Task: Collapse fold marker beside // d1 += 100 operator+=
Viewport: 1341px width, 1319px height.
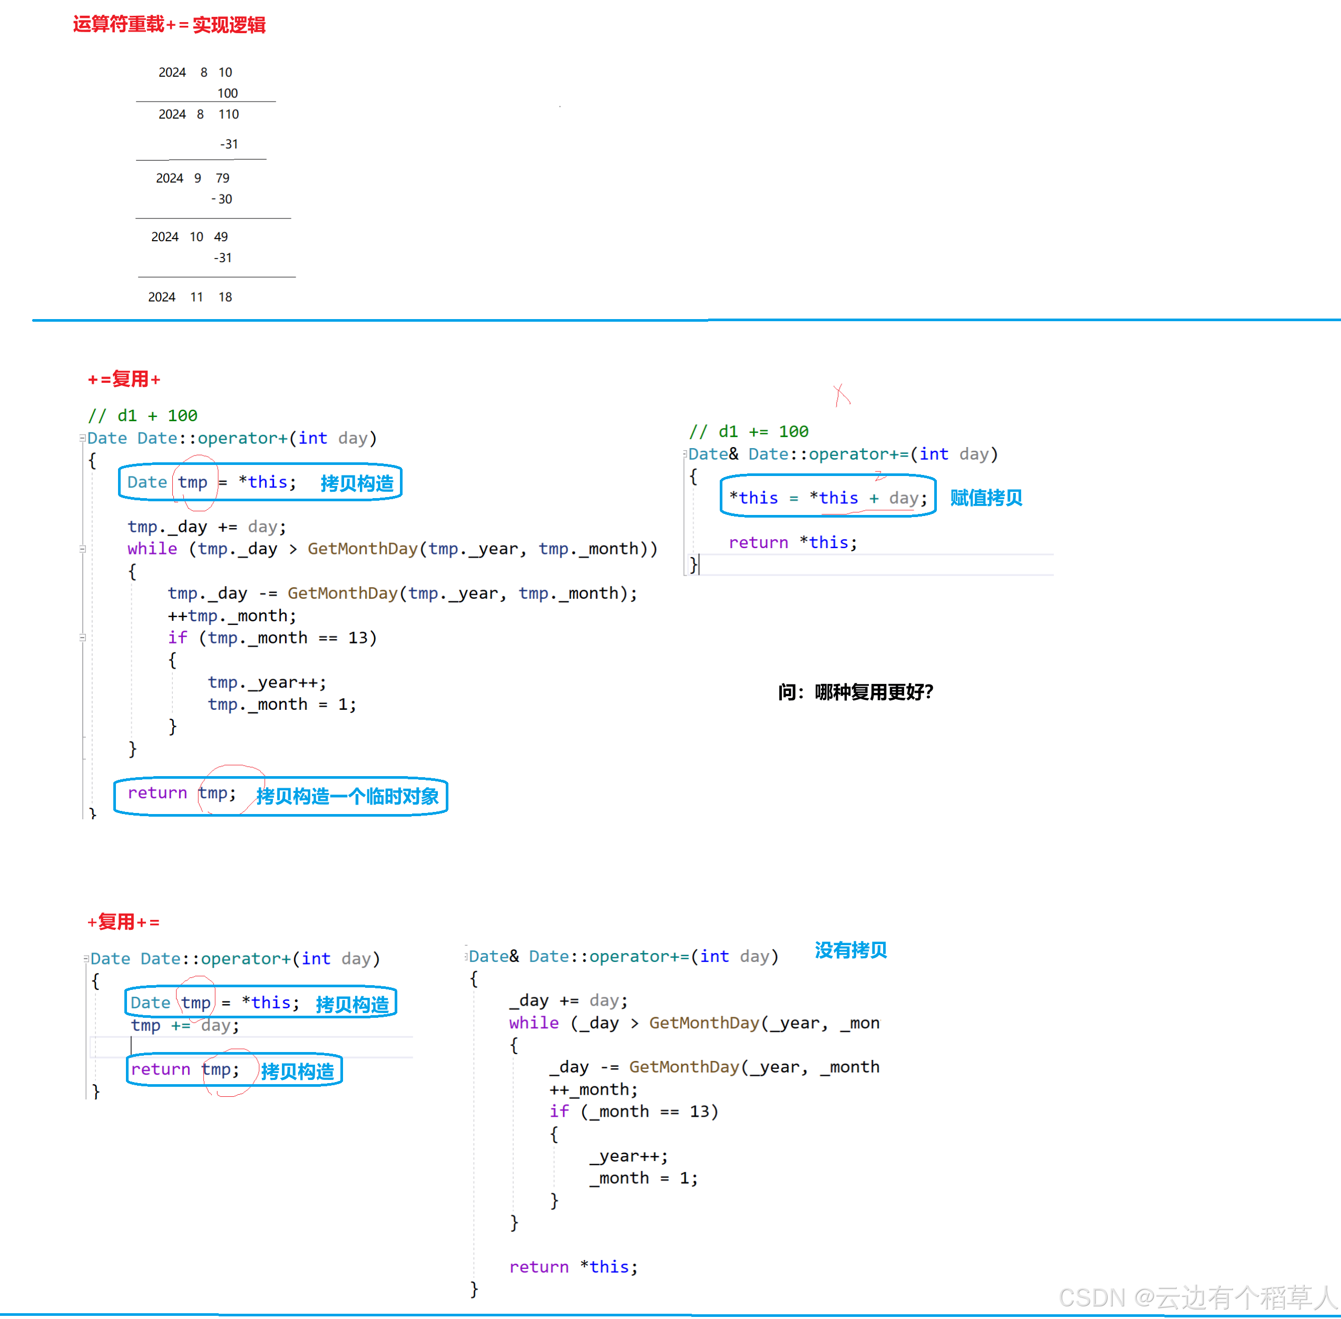Action: (685, 454)
